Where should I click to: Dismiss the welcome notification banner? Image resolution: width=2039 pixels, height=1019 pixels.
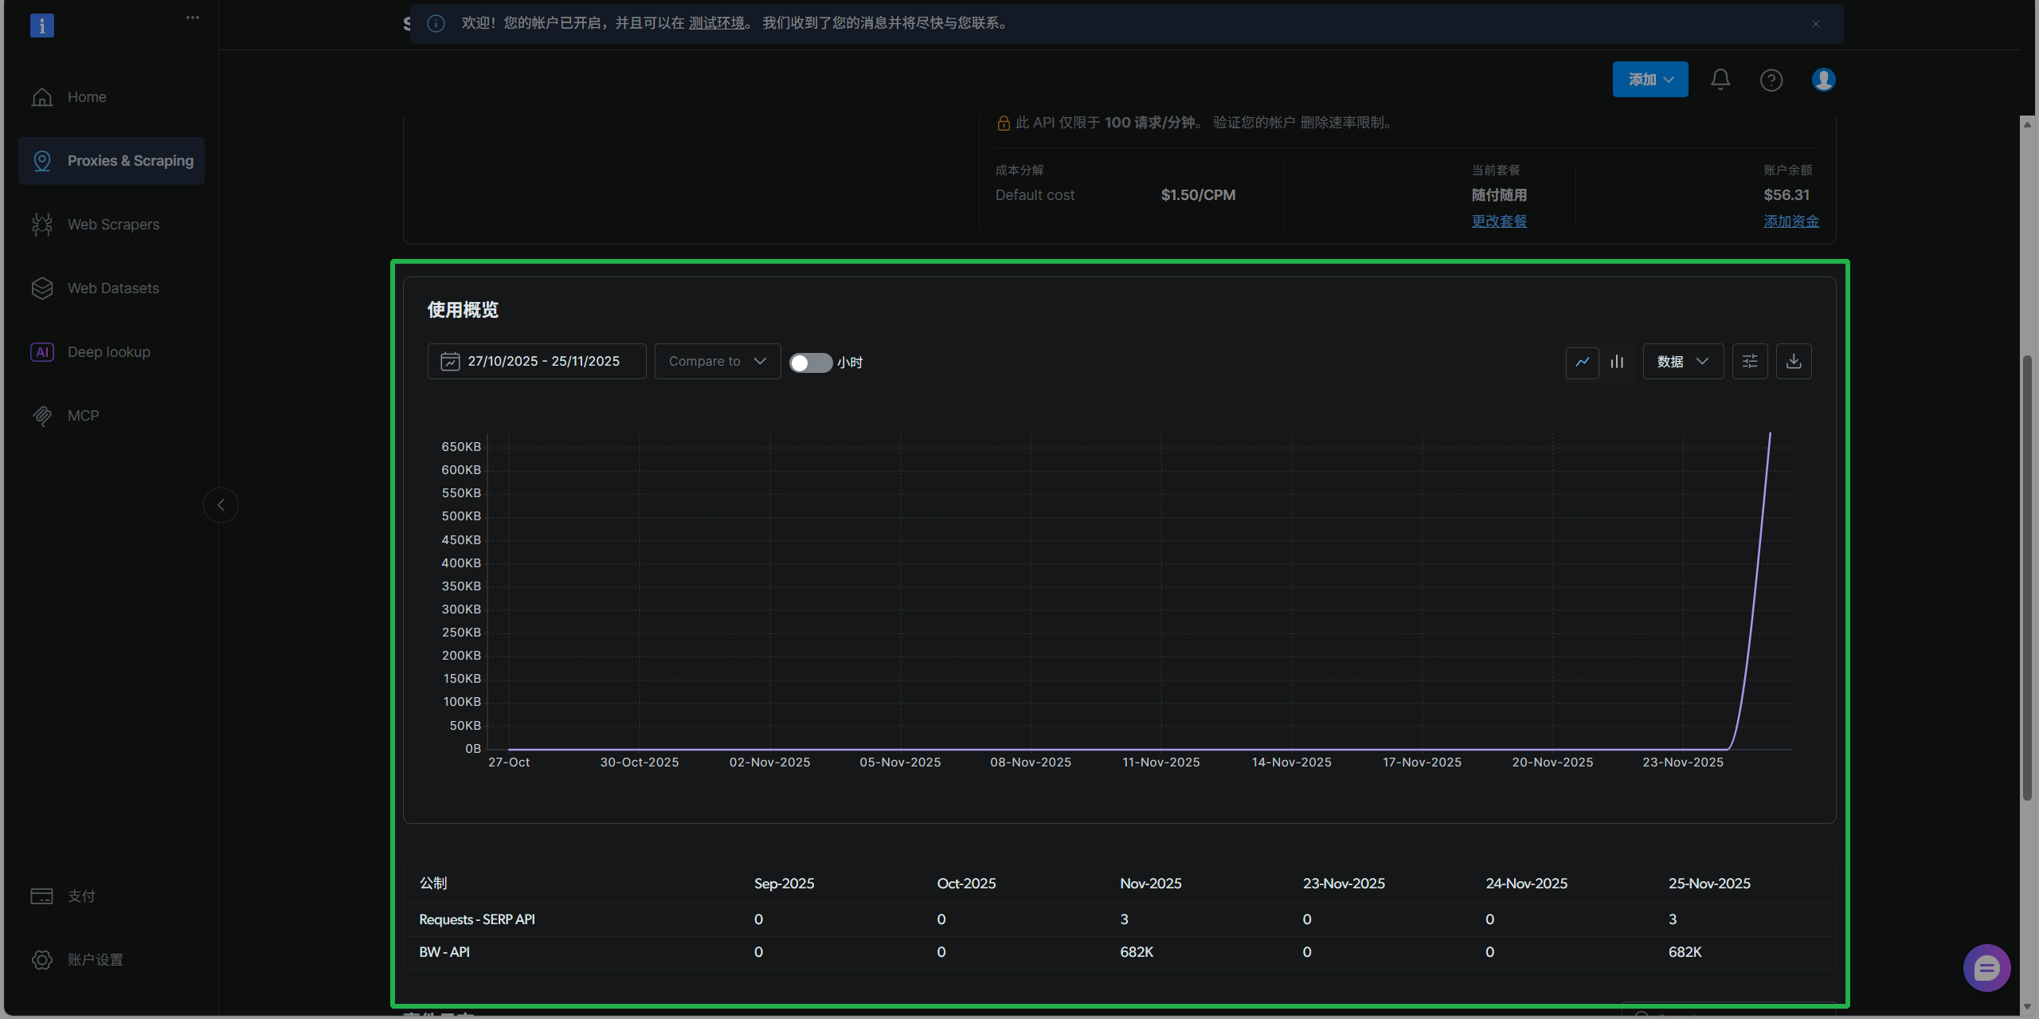[1816, 24]
